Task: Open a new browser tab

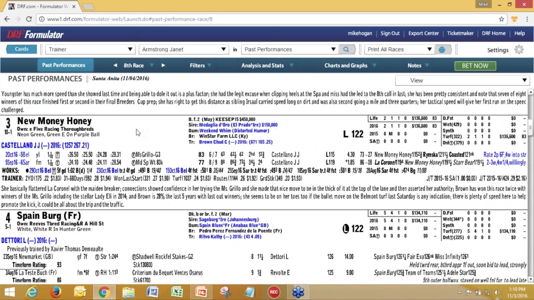Action: [88, 7]
